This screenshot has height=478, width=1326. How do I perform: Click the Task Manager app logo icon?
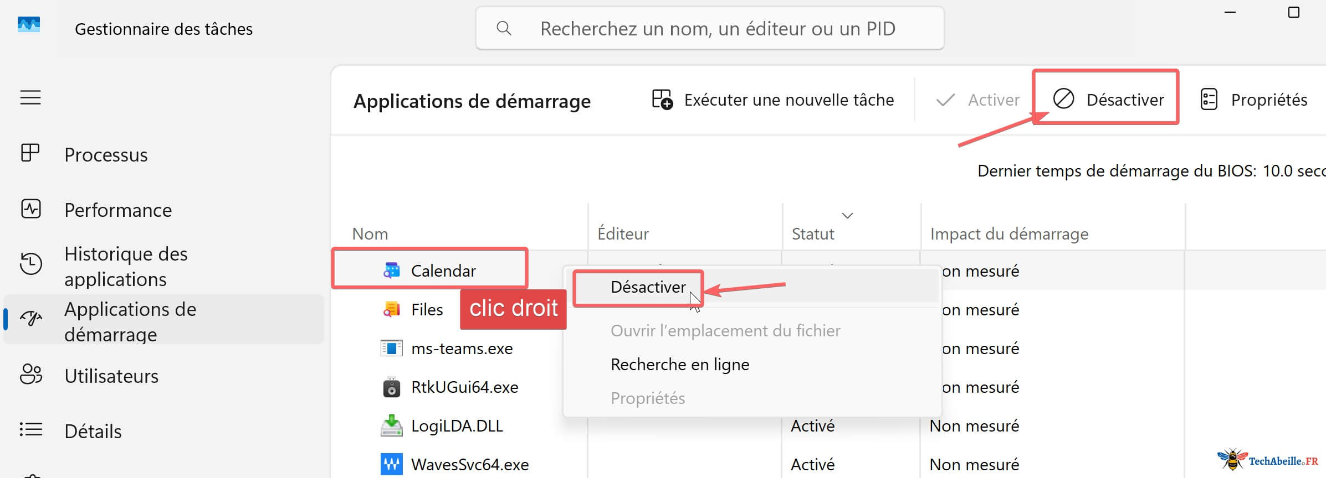click(x=29, y=25)
